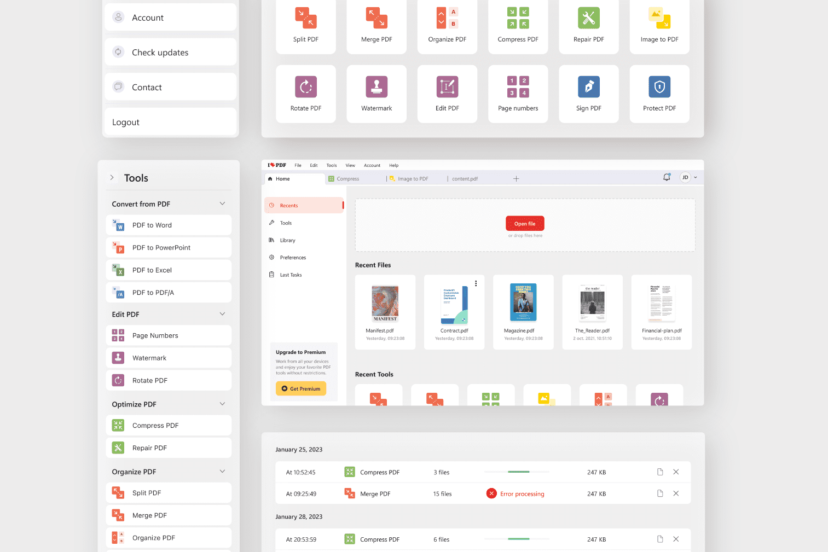This screenshot has width=828, height=552.
Task: Open the Image to PDF icon
Action: [659, 18]
